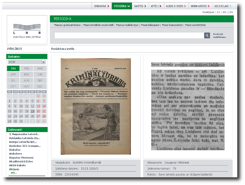Open Lieldienas article clipping thumbnail

(x=188, y=106)
